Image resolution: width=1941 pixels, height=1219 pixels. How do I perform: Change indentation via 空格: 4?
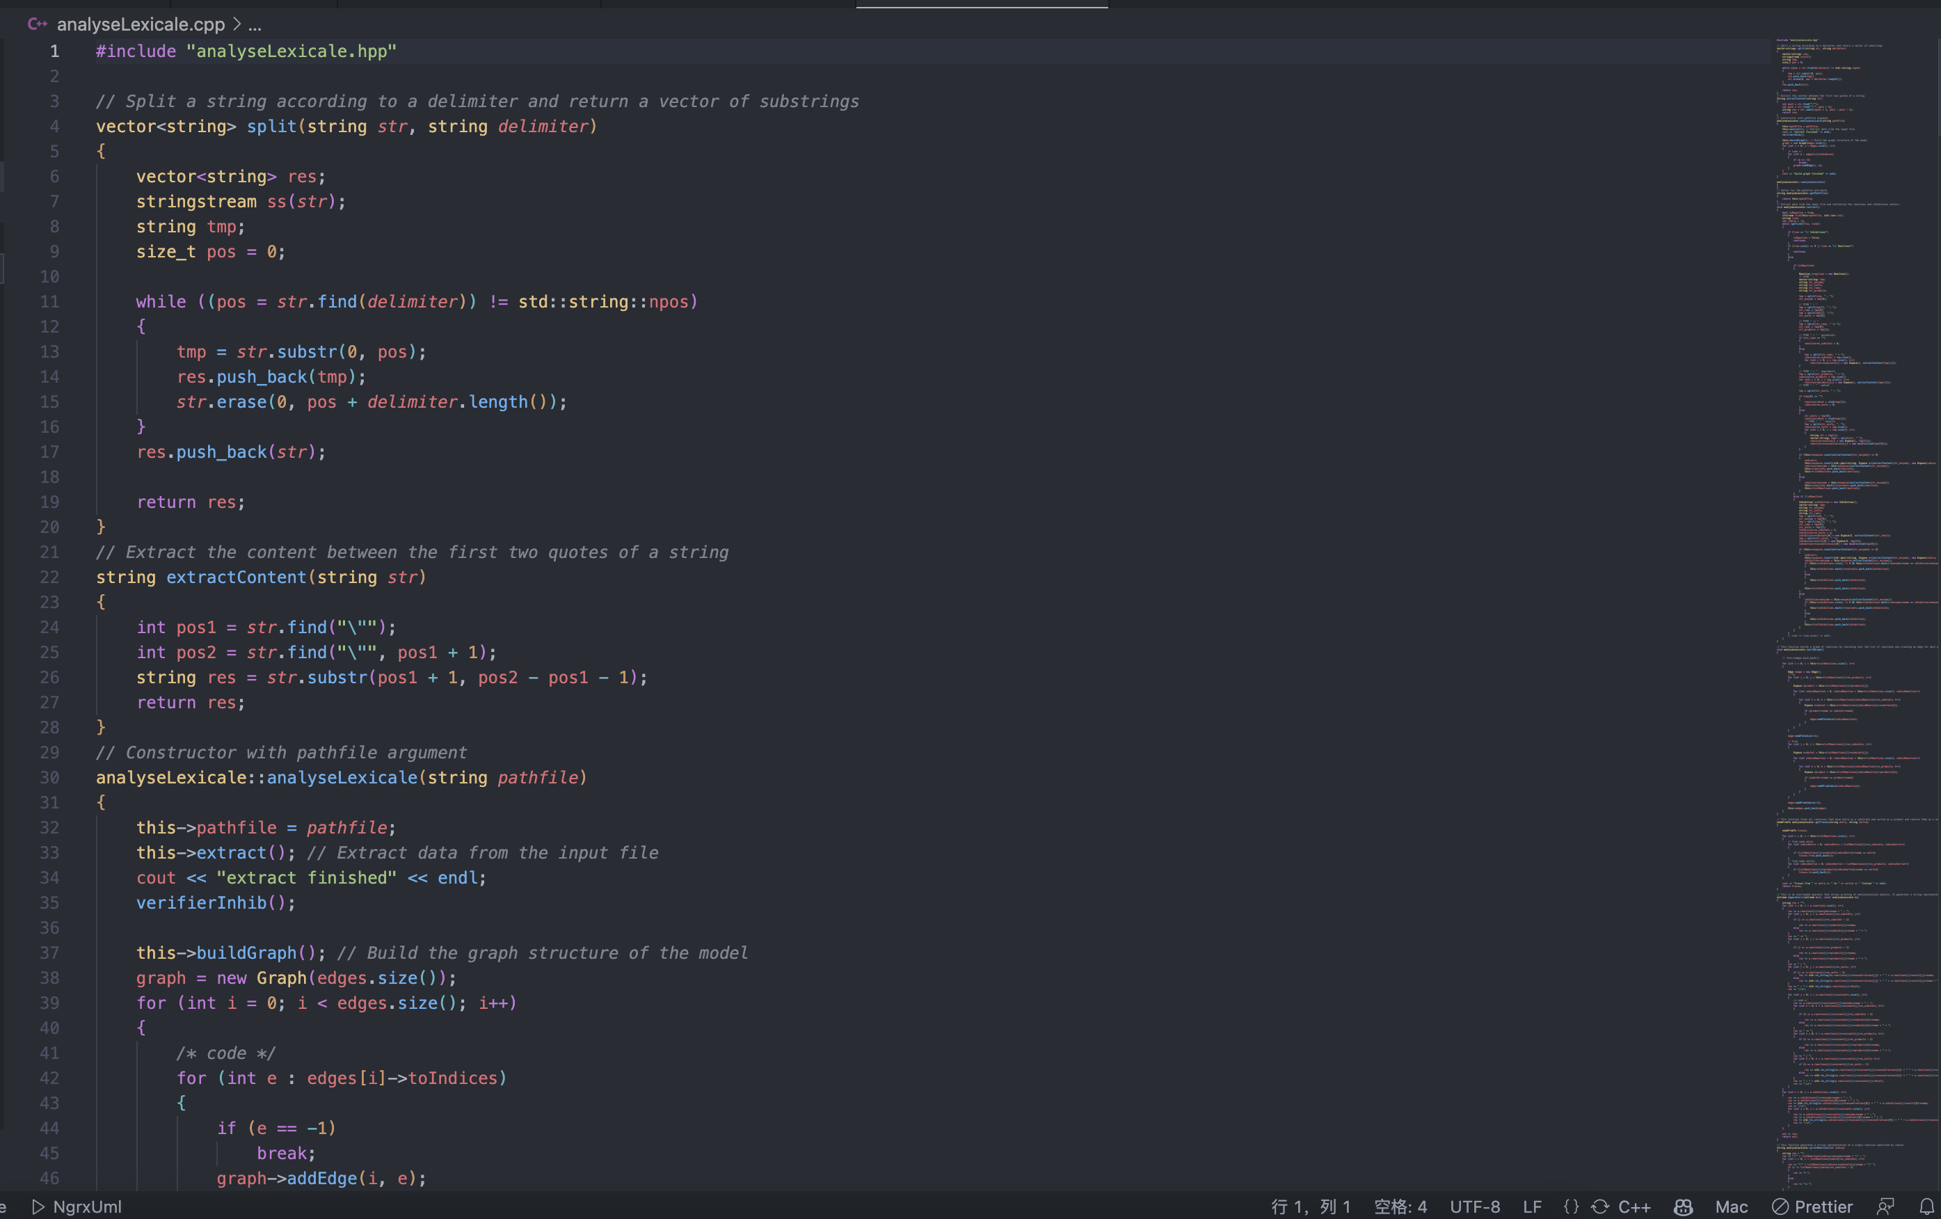point(1400,1206)
